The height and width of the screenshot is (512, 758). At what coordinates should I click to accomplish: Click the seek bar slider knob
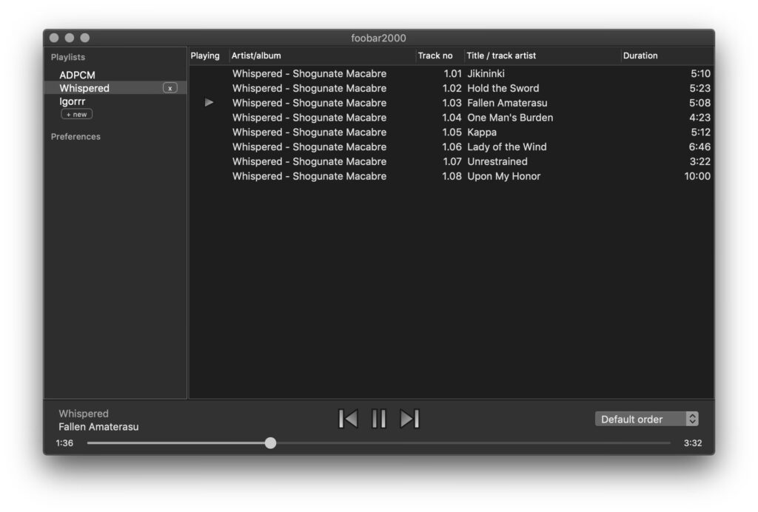pyautogui.click(x=270, y=443)
